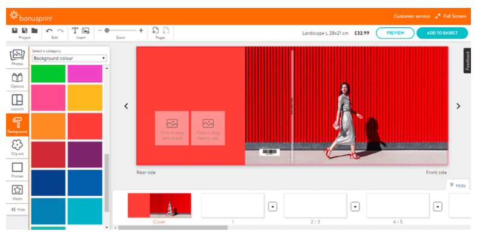Undo the last edit
This screenshot has width=477, height=237.
[x=49, y=31]
